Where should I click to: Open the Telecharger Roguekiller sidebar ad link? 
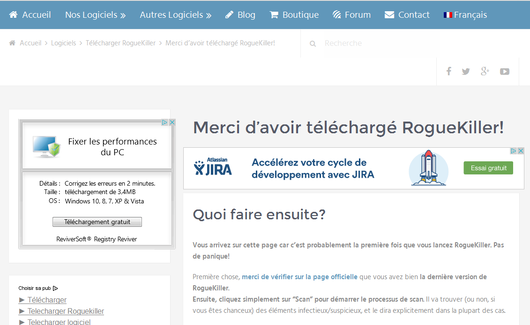pos(65,311)
